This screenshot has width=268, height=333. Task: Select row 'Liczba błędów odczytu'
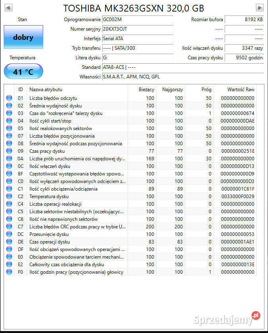130,98
